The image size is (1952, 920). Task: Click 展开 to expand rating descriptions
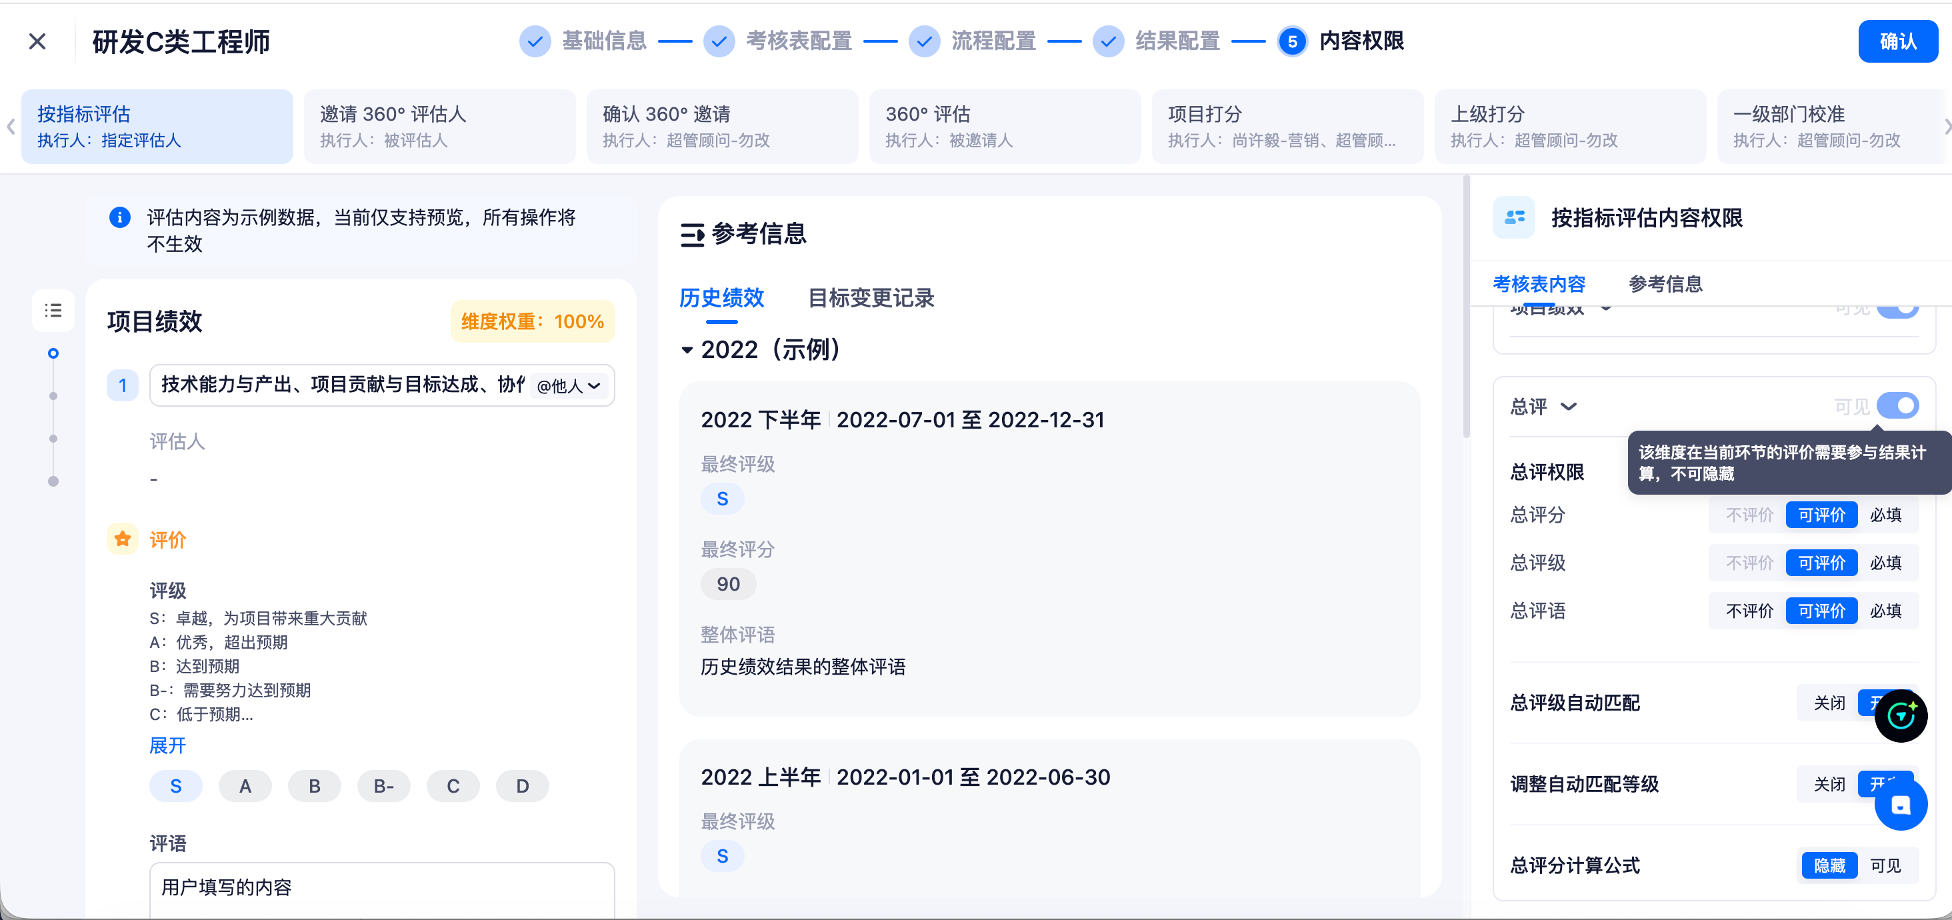[x=167, y=746]
